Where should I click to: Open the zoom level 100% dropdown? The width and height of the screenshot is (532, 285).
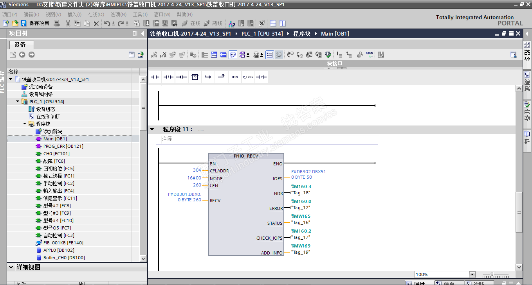pos(472,274)
